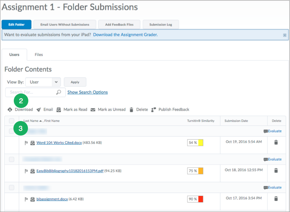The width and height of the screenshot is (290, 212).
Task: Click the Add Feedback Files button
Action: pos(119,25)
